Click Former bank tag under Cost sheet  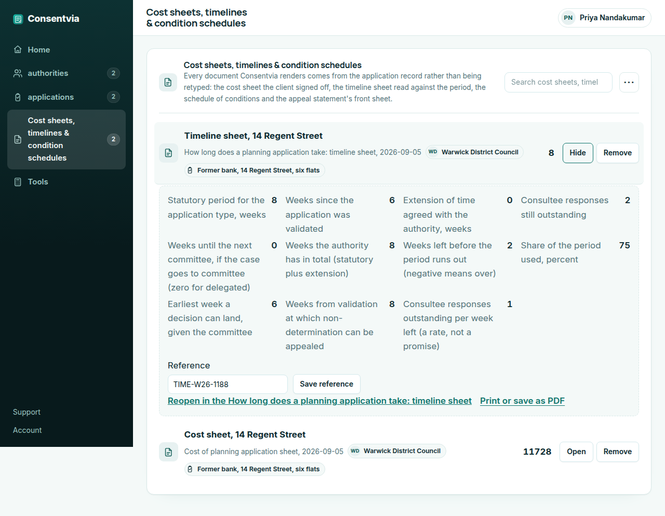[x=255, y=469]
